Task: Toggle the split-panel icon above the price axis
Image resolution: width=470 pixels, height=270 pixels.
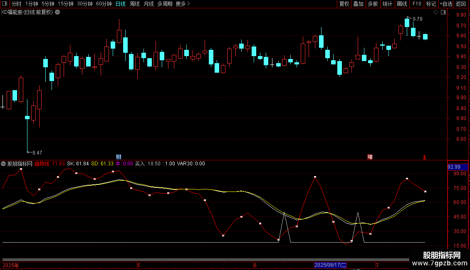Action: click(443, 12)
